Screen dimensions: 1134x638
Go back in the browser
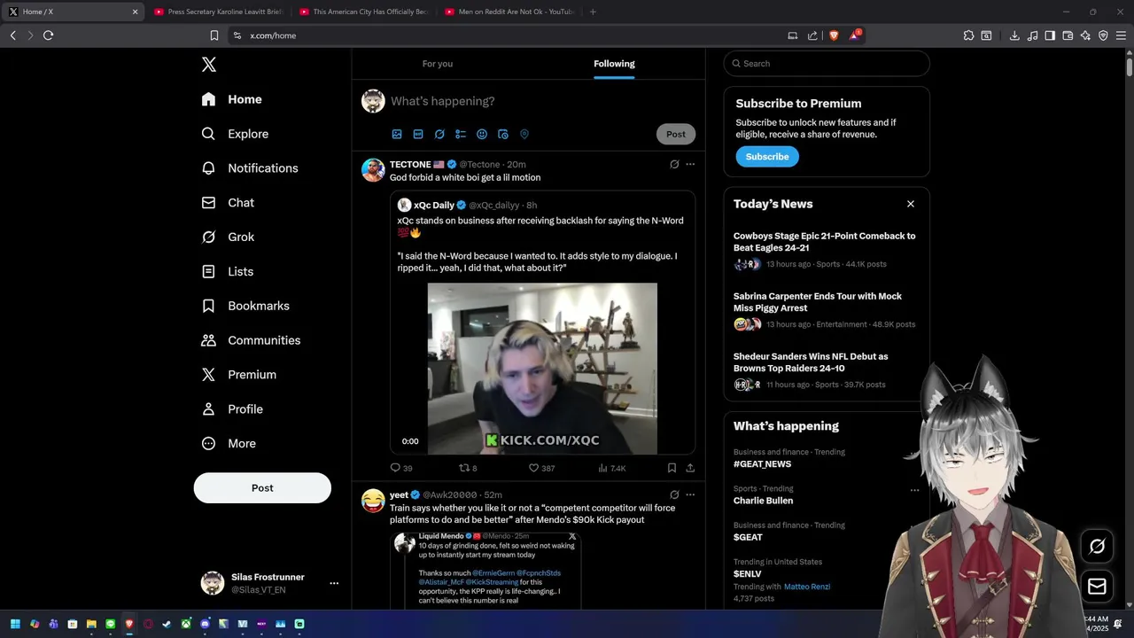(12, 35)
